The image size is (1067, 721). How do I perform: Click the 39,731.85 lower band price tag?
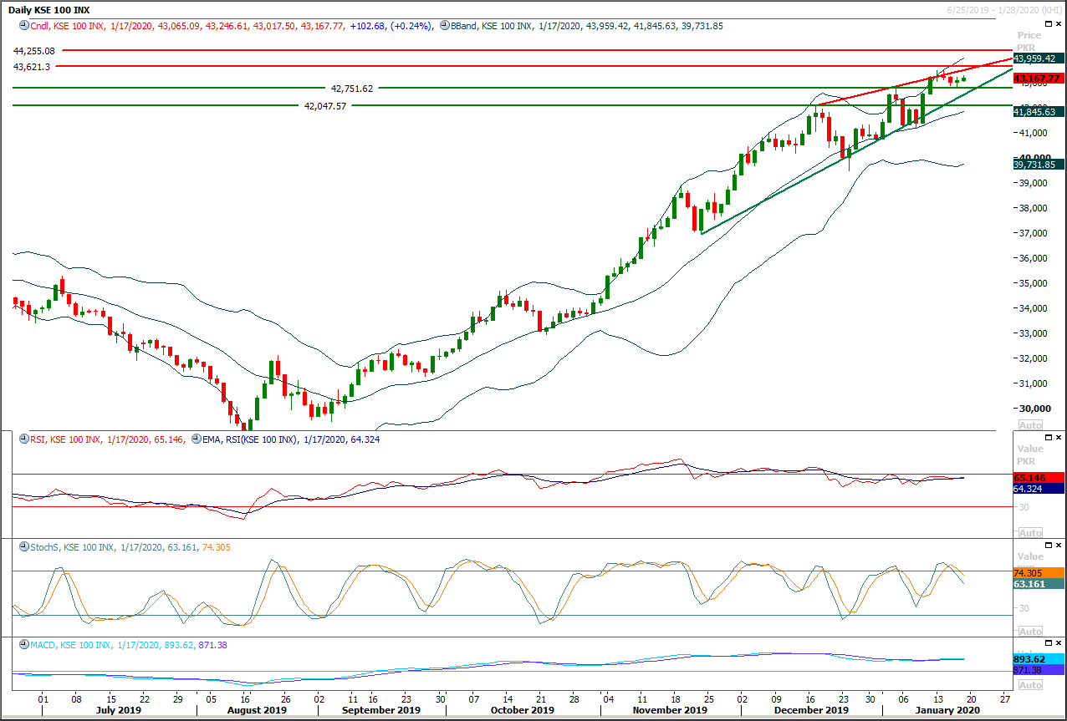click(x=1039, y=165)
